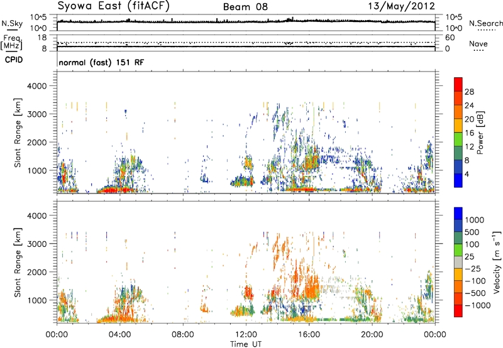Click the frequency axis value '18'
Image resolution: width=503 pixels, height=348 pixels.
point(42,38)
